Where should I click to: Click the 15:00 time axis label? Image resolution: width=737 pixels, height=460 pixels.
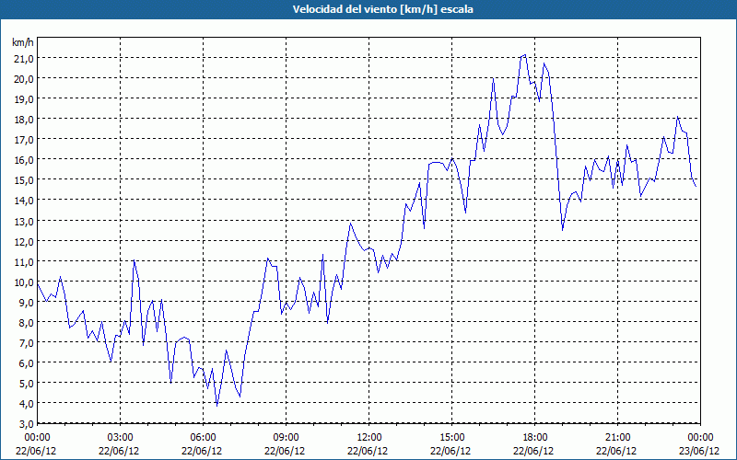451,438
